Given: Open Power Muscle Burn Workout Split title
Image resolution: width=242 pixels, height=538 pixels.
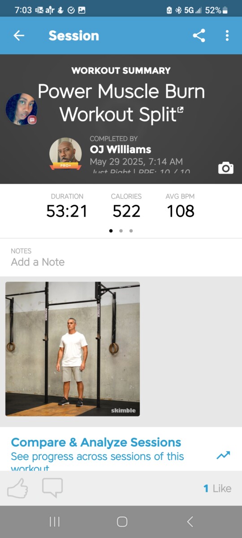Looking at the screenshot, I should pyautogui.click(x=121, y=103).
